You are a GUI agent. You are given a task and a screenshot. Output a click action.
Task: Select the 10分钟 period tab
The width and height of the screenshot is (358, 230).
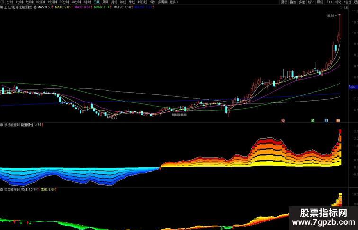point(40,2)
